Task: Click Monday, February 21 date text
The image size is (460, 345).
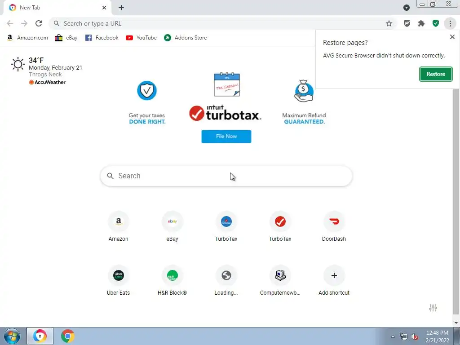Action: click(x=55, y=68)
